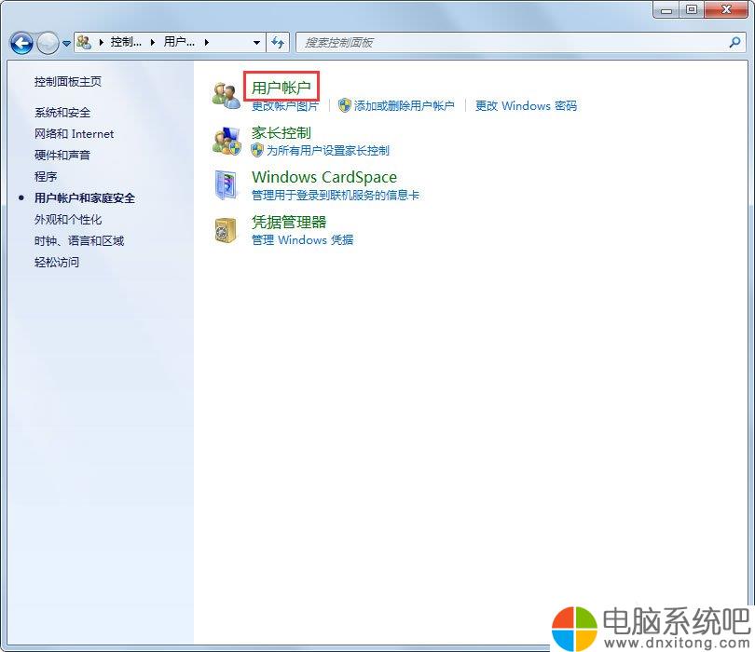
Task: Open 轻松访问 category in sidebar
Action: [57, 263]
